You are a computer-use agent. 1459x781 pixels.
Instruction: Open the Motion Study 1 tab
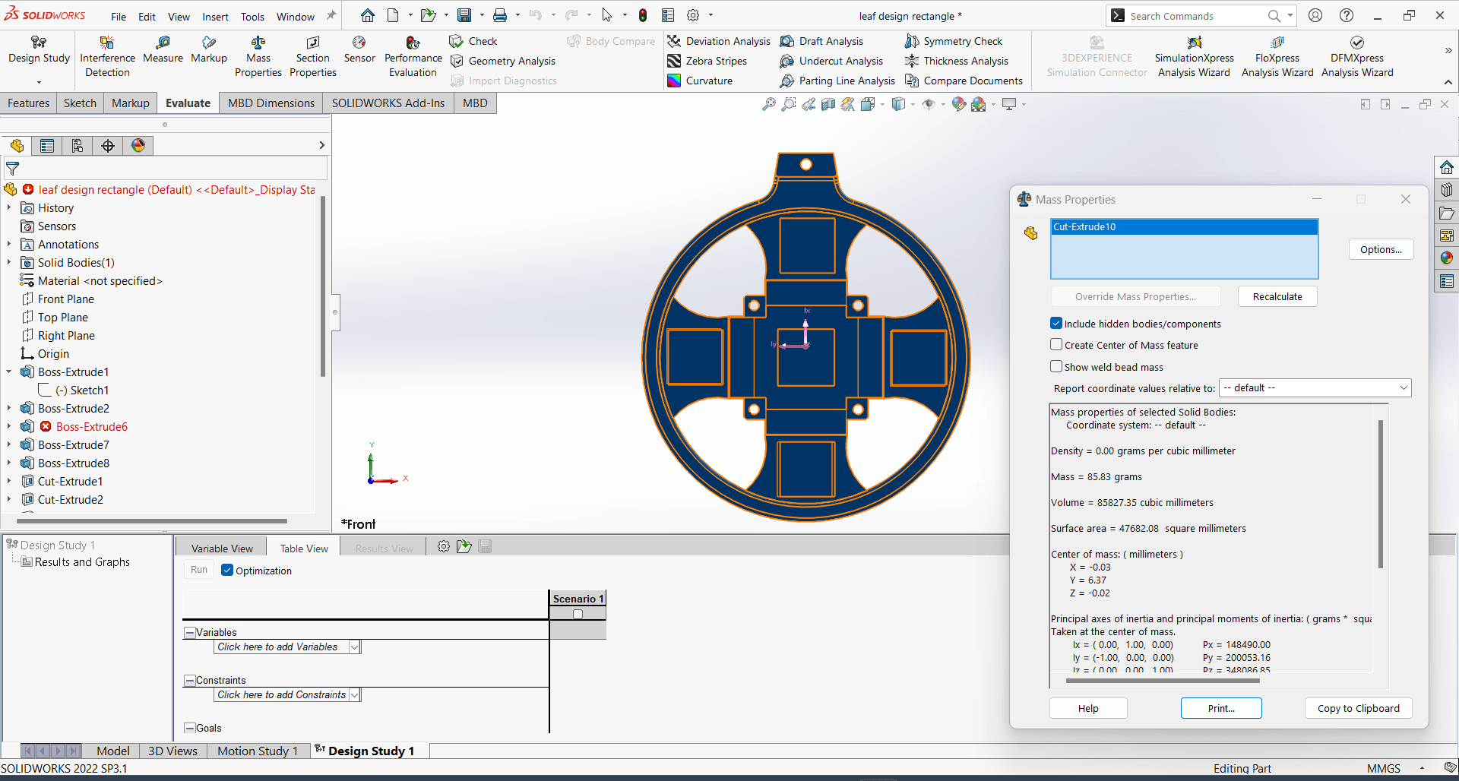257,751
